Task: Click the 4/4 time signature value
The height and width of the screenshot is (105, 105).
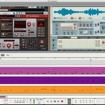Action: pyautogui.click(x=39, y=103)
